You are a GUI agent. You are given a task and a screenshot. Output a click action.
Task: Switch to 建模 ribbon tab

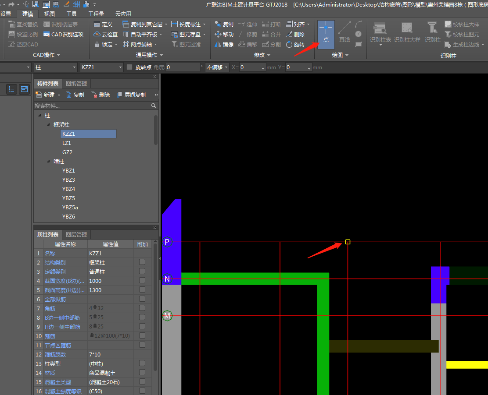[x=27, y=14]
